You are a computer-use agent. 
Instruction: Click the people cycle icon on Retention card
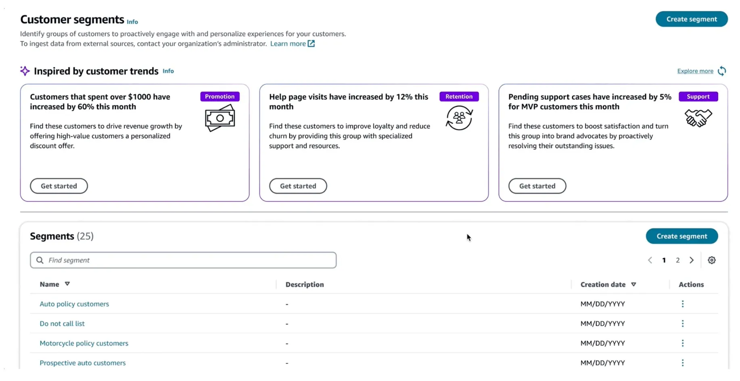pos(459,118)
